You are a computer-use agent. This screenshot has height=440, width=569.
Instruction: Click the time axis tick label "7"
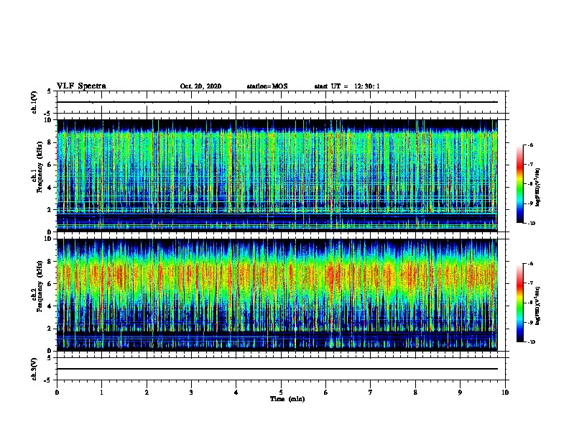(x=371, y=393)
